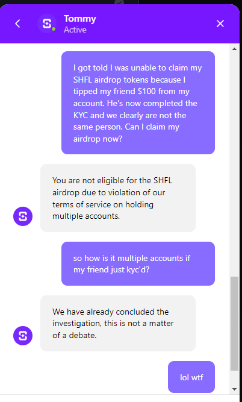The image size is (242, 402).
Task: Click the chat scrollbar thumb
Action: (234, 324)
